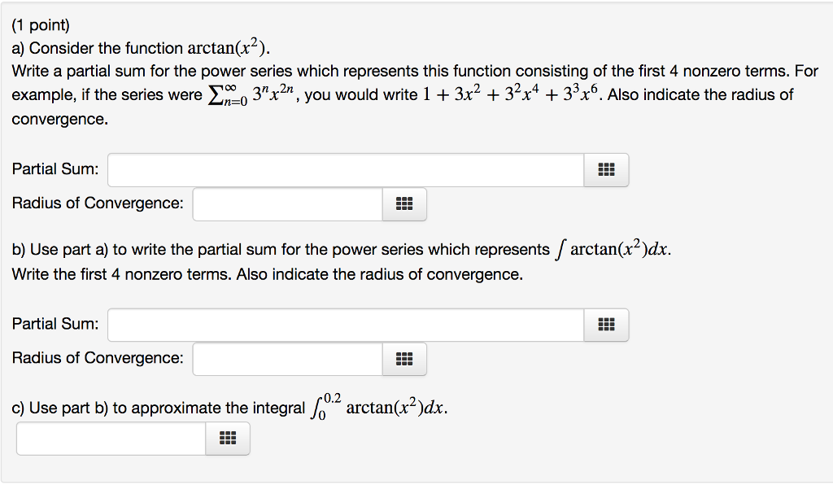The height and width of the screenshot is (485, 833).
Task: Open the keypad icon next to part b Radius of Convergence
Action: pos(405,359)
